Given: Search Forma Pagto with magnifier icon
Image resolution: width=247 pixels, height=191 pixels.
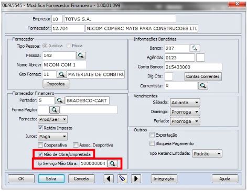Looking at the screenshot, I should click(x=55, y=110).
